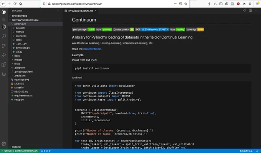Close the README.md preview tab
The height and width of the screenshot is (153, 261).
(96, 11)
